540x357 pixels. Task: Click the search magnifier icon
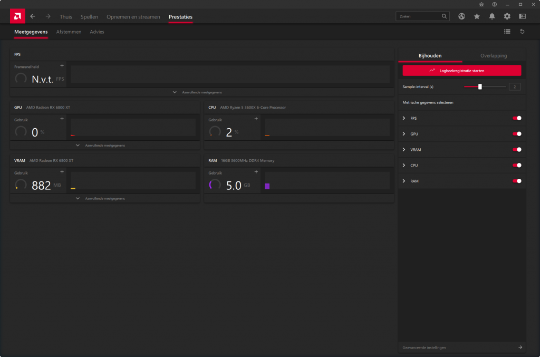[444, 16]
